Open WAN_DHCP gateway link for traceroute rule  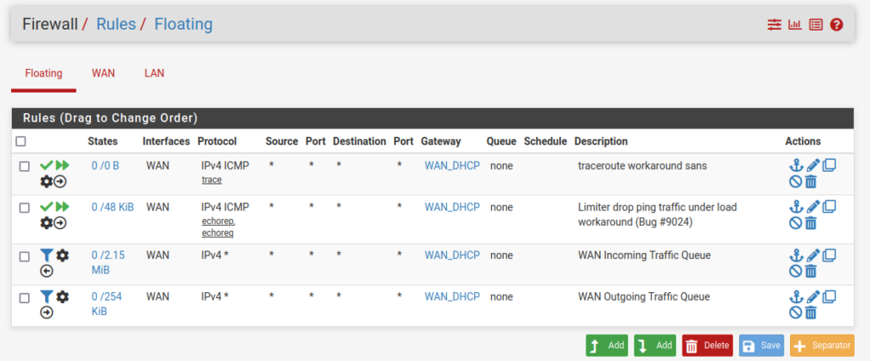(452, 166)
